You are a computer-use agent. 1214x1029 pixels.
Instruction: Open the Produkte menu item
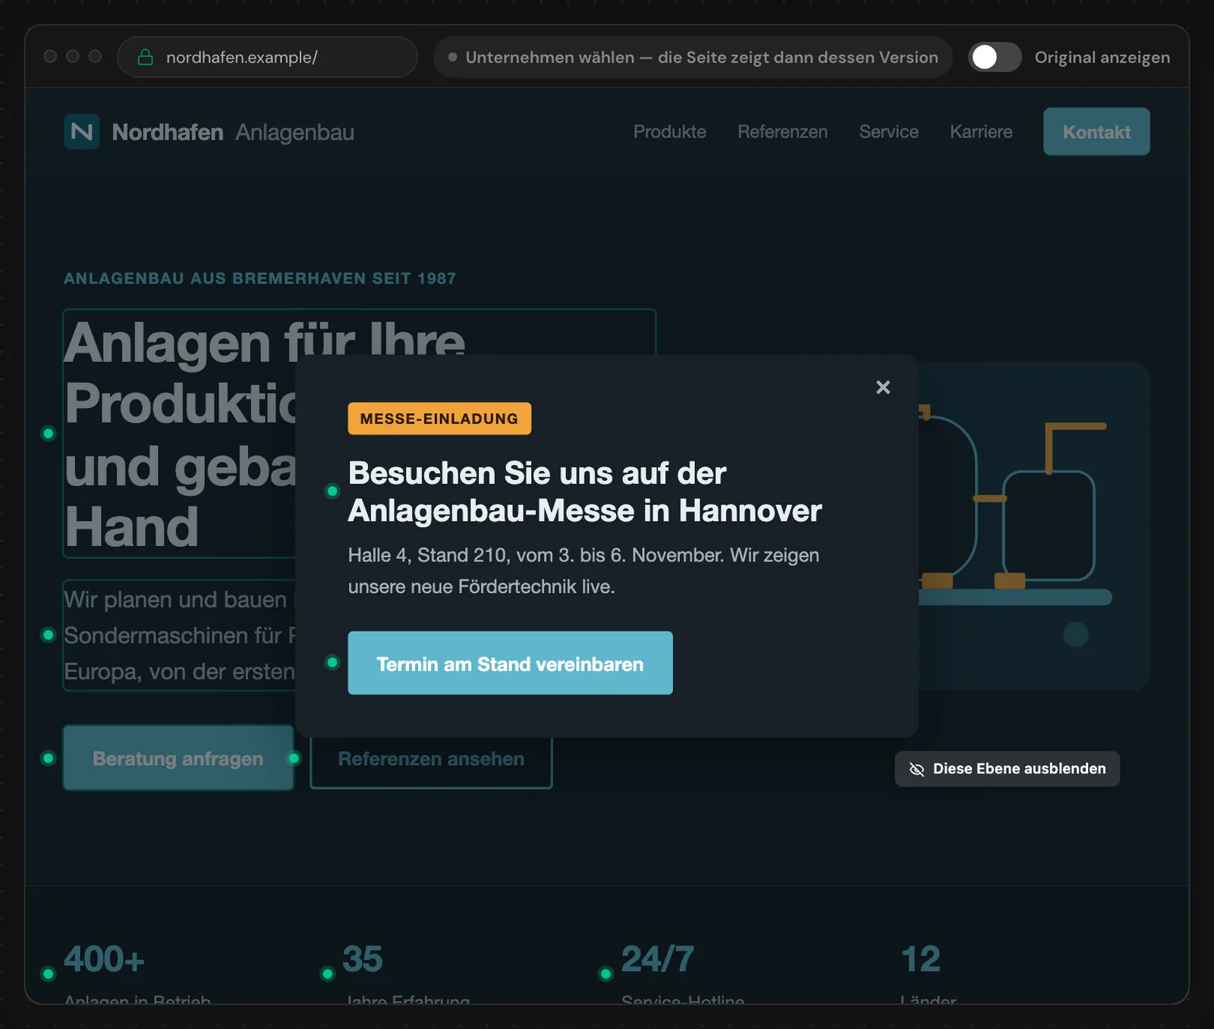click(x=669, y=132)
